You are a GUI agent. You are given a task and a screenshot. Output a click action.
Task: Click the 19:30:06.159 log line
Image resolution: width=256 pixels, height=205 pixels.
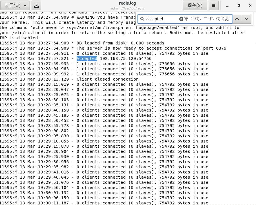click(x=104, y=198)
